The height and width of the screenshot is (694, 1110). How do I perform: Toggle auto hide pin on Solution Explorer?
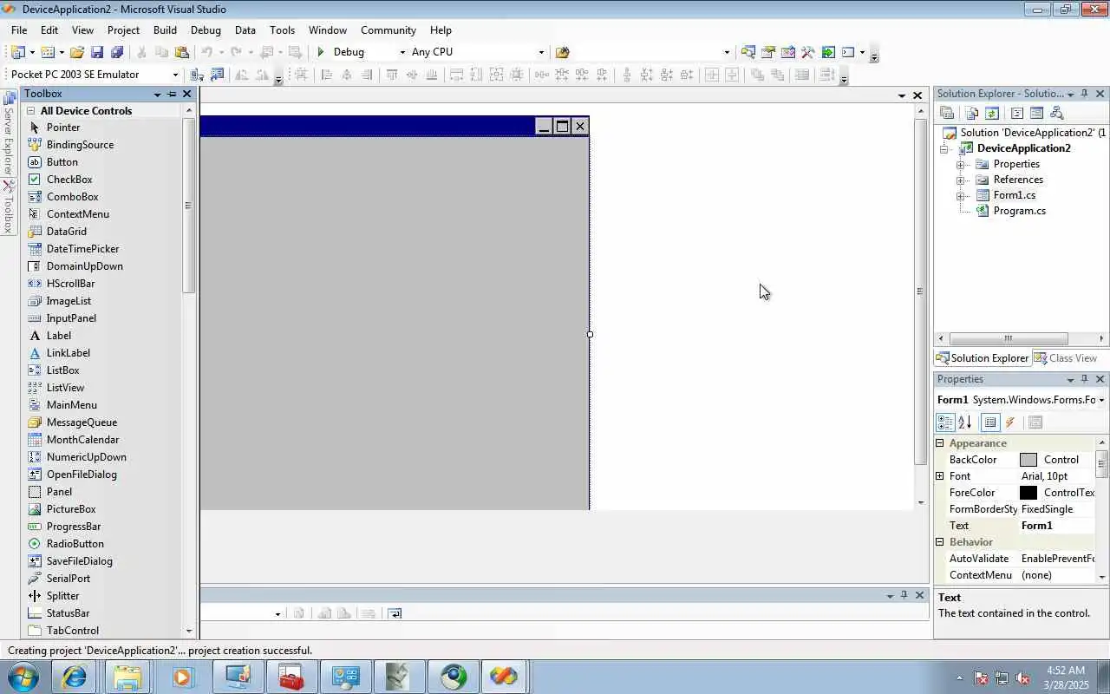click(1084, 94)
